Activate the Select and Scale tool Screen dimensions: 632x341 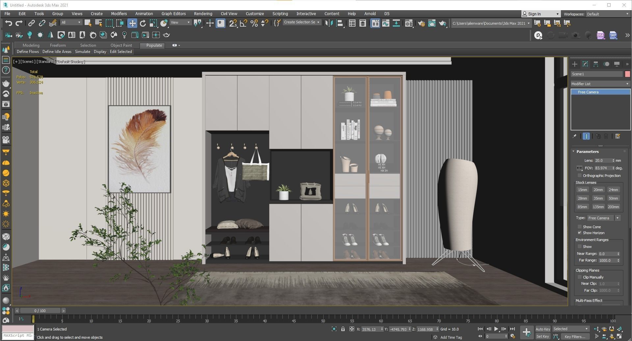point(153,23)
